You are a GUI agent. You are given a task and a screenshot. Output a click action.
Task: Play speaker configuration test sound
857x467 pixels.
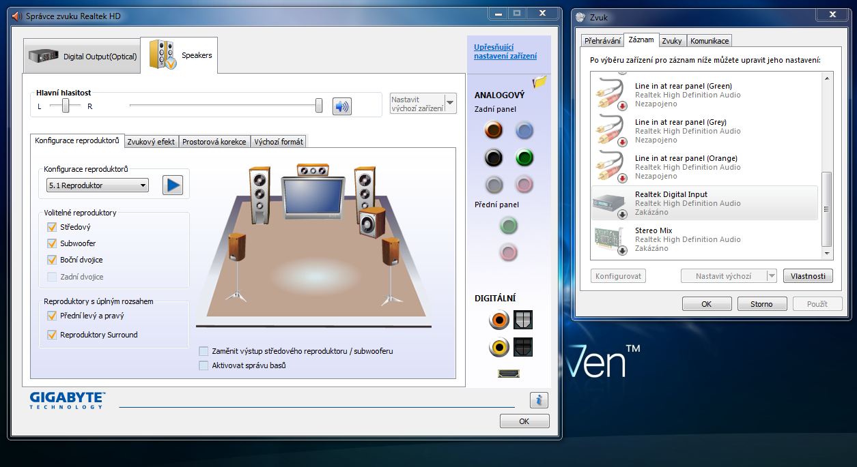[x=173, y=185]
